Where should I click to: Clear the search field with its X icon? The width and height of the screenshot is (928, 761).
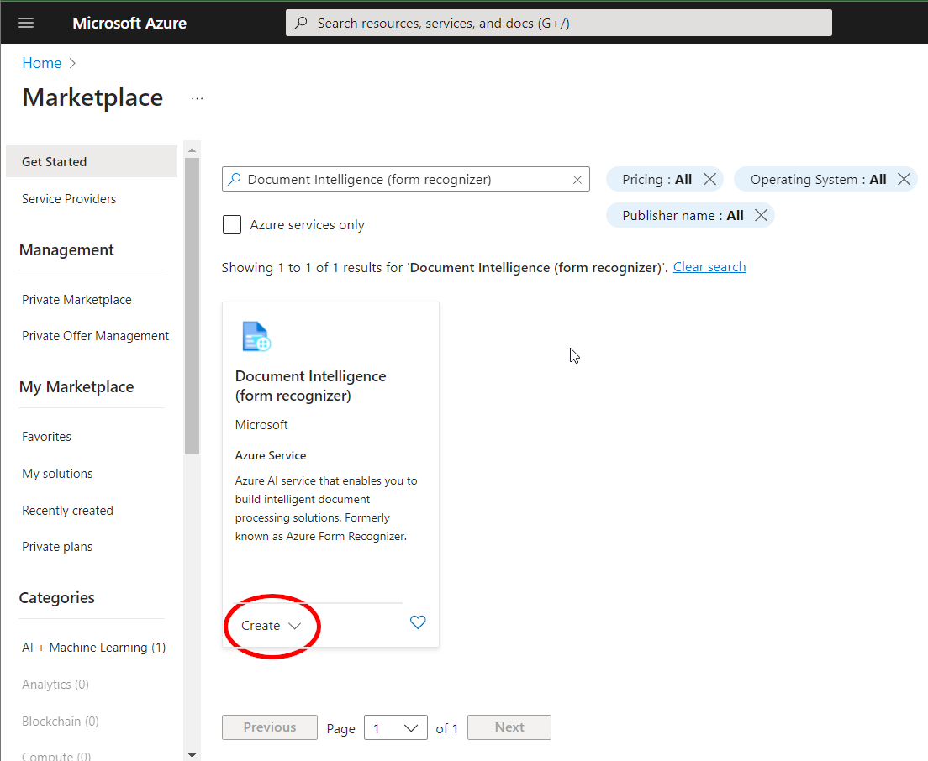577,179
